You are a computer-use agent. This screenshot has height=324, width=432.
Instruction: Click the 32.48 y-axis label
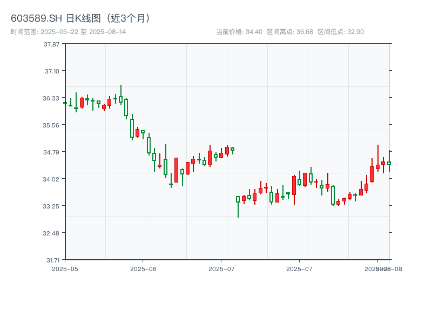coord(52,233)
